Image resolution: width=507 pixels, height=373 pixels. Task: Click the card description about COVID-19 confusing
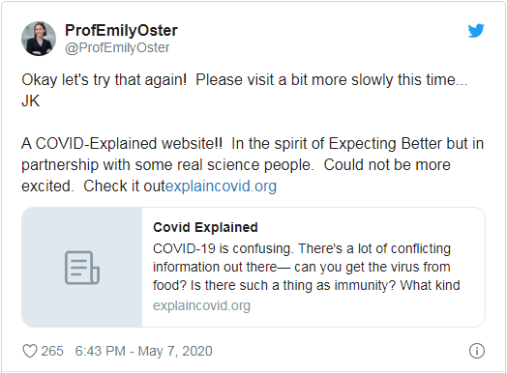click(x=306, y=267)
